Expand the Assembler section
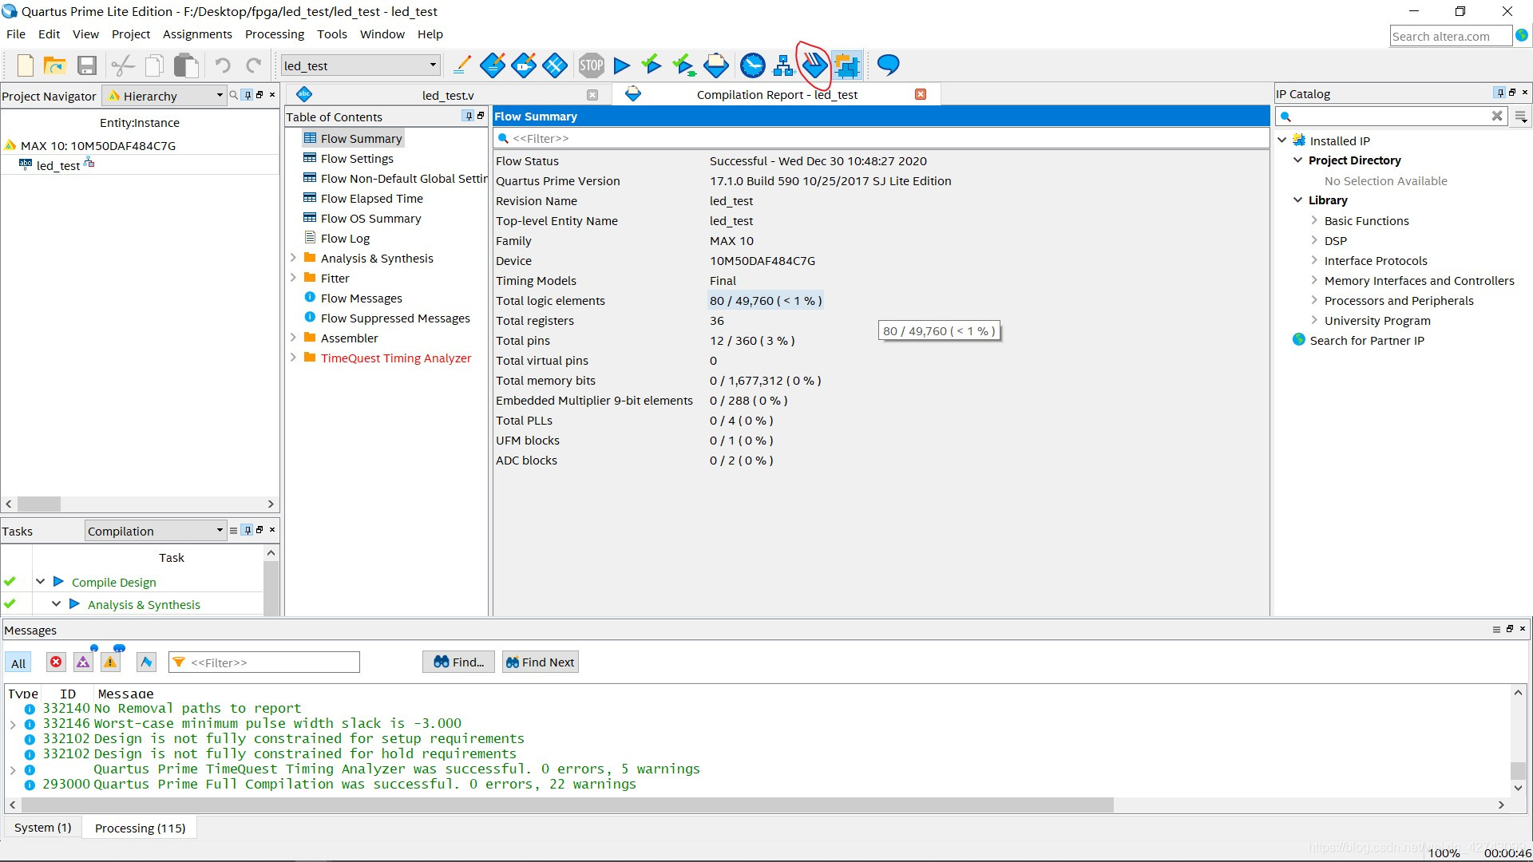The image size is (1533, 862). click(294, 337)
